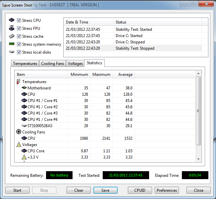This screenshot has height=199, width=216.
Task: Click the +3.3 V voltage icon
Action: pos(24,157)
